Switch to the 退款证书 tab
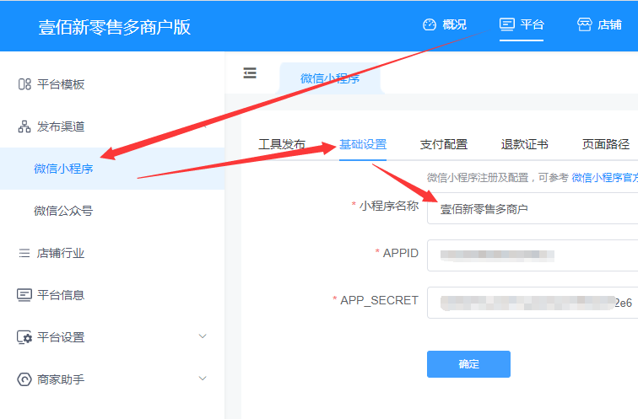Image resolution: width=638 pixels, height=419 pixels. (x=525, y=144)
